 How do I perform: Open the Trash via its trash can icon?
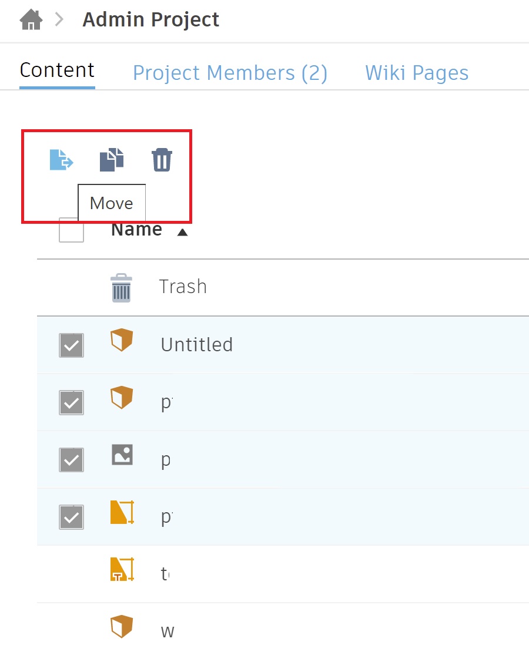[x=120, y=287]
